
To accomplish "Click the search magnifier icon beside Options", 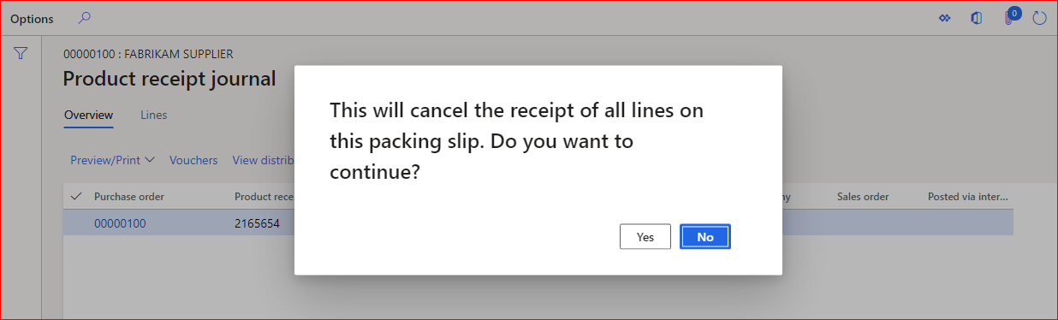I will (85, 18).
